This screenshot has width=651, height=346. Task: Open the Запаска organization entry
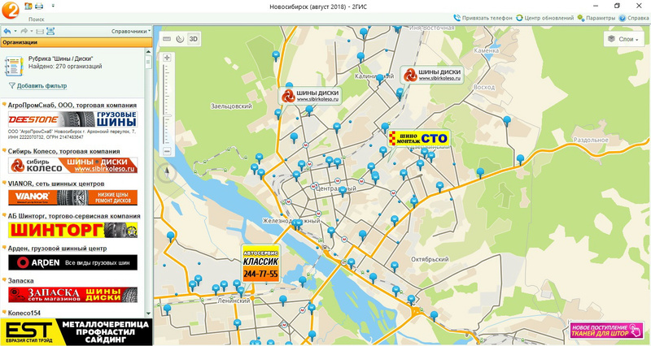click(21, 280)
